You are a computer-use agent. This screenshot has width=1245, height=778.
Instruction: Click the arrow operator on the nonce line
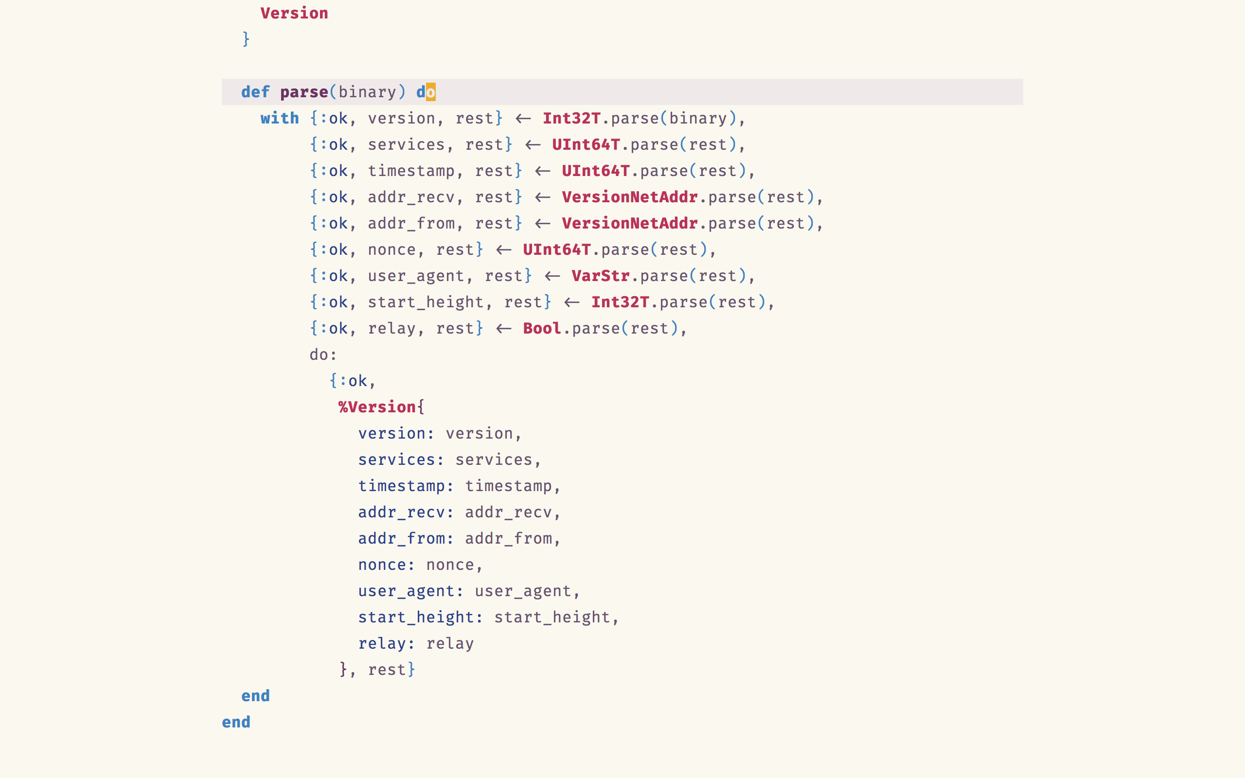[504, 250]
